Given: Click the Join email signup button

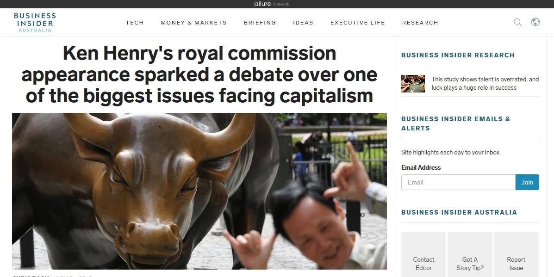Looking at the screenshot, I should pos(527,182).
